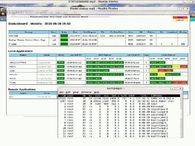Open the AQCC project link

tap(12, 67)
